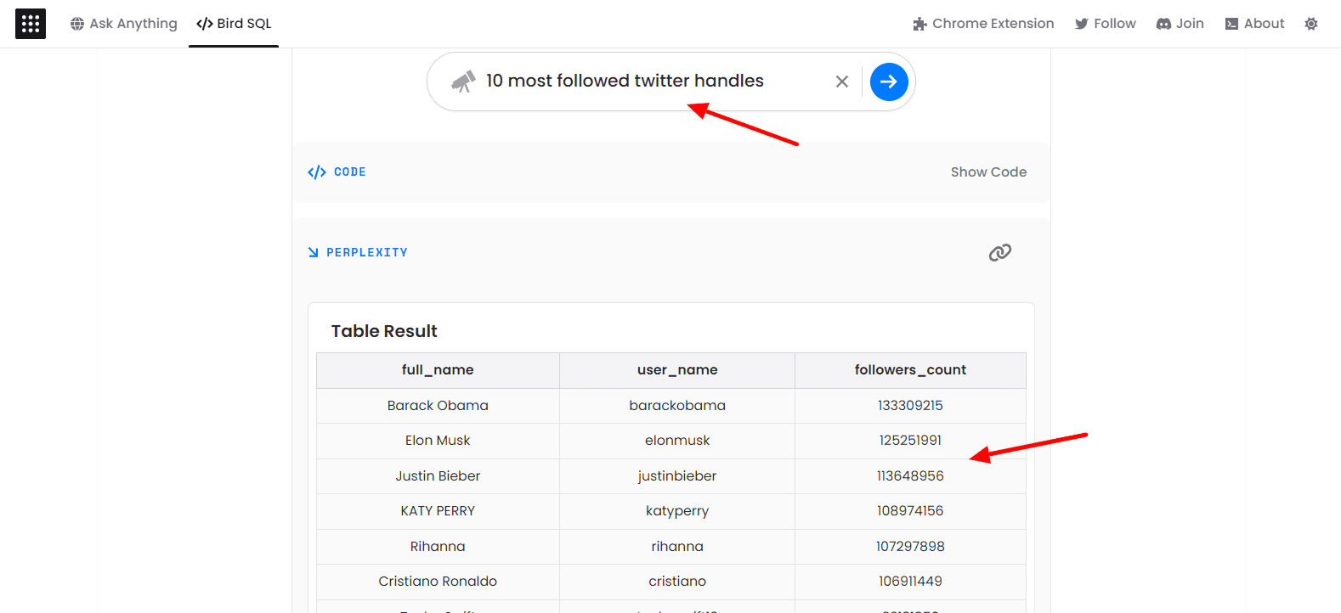This screenshot has height=613, width=1341.
Task: Click the Perplexity arrow icon
Action: (314, 252)
